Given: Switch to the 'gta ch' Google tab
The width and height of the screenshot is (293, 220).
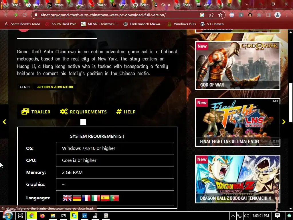Looking at the screenshot, I should 34,5.
